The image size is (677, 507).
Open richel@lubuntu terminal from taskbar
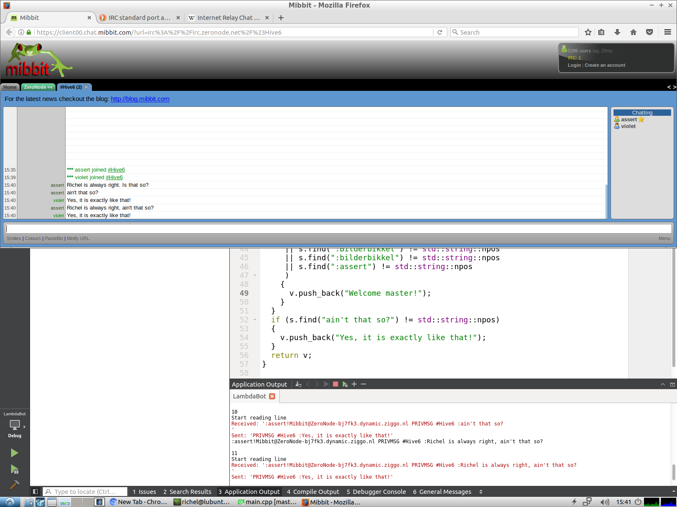click(x=202, y=502)
